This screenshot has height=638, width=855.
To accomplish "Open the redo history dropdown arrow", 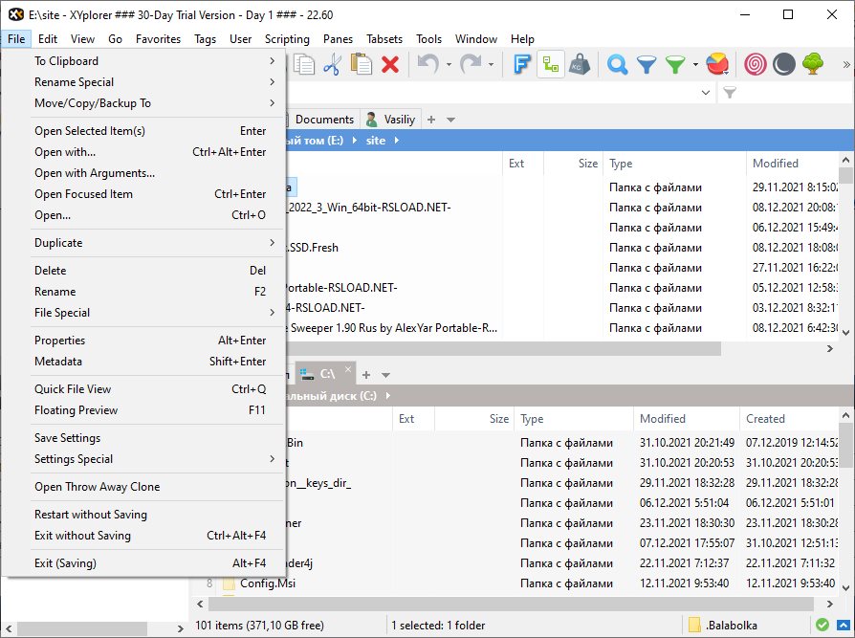I will (x=491, y=64).
